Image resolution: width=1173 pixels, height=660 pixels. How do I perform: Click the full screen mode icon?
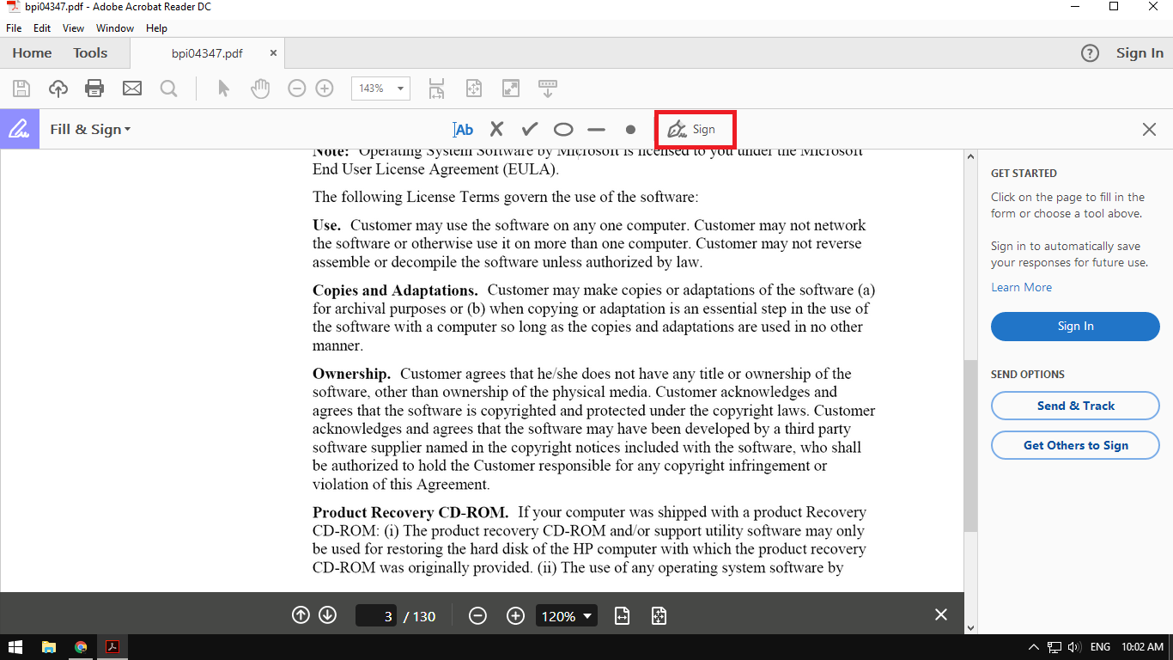[x=511, y=88]
